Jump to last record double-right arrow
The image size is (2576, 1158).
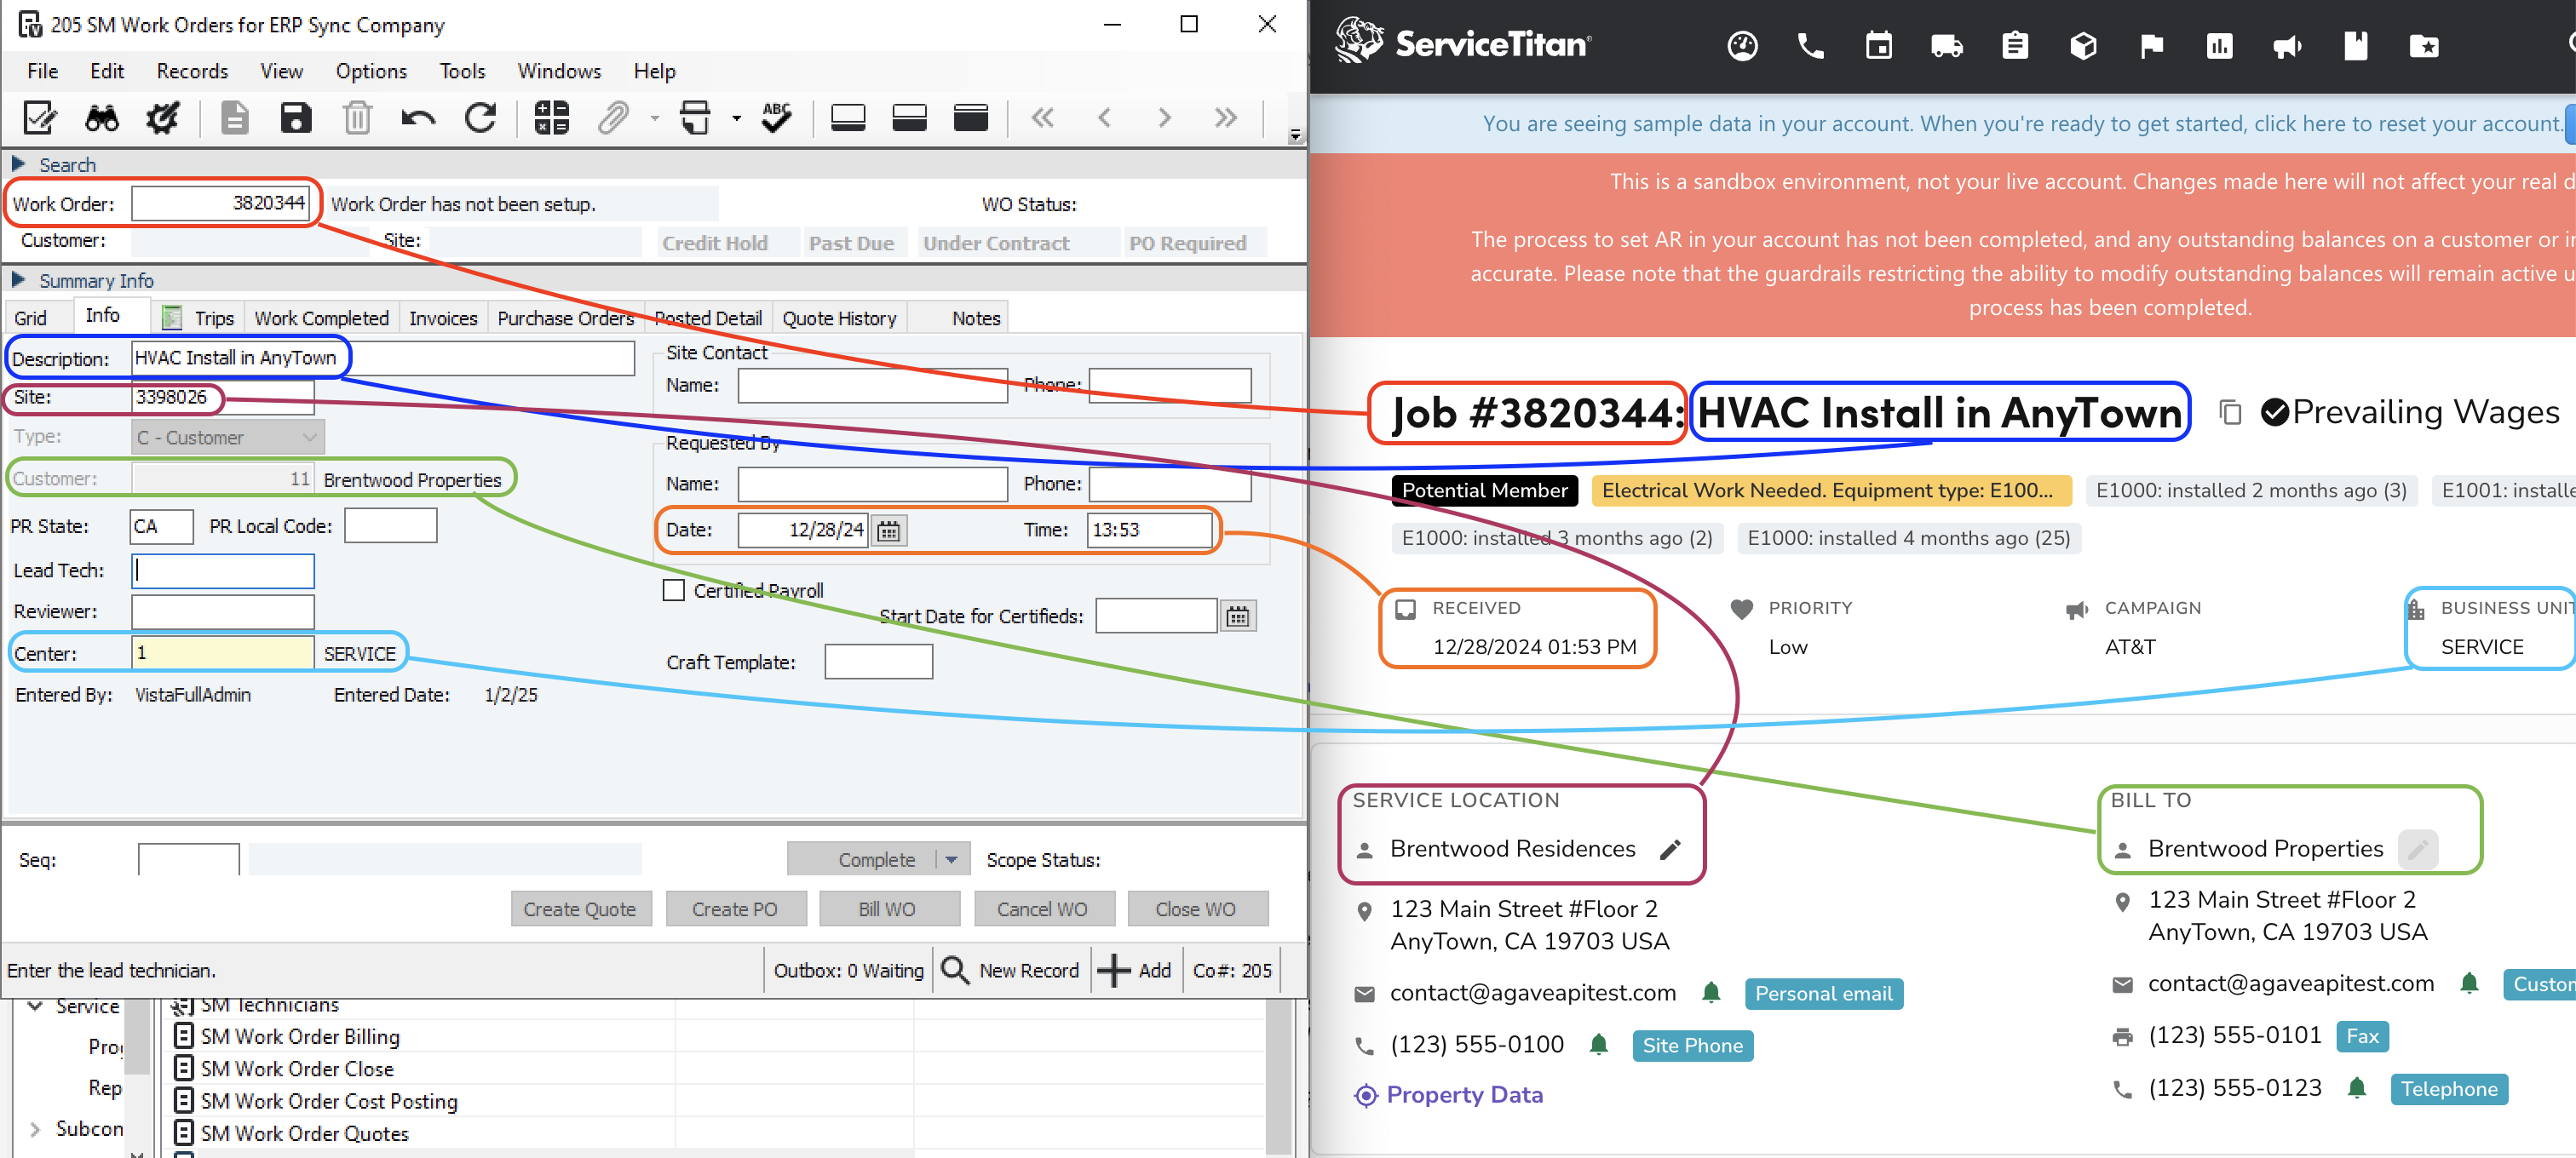coord(1225,118)
